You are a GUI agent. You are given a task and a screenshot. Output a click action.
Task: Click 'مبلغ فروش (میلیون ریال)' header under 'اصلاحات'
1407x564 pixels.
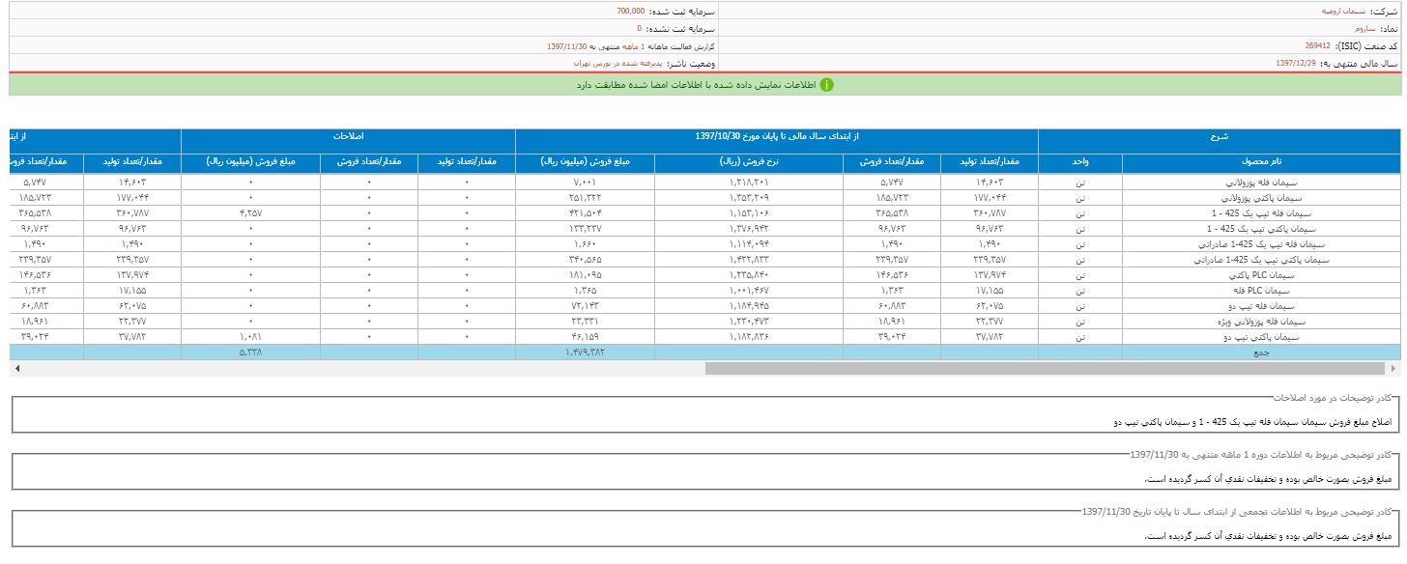[250, 163]
